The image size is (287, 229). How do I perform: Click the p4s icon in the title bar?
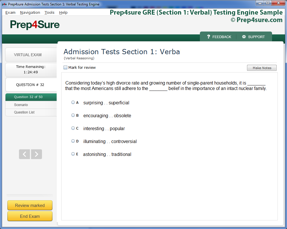click(4, 4)
